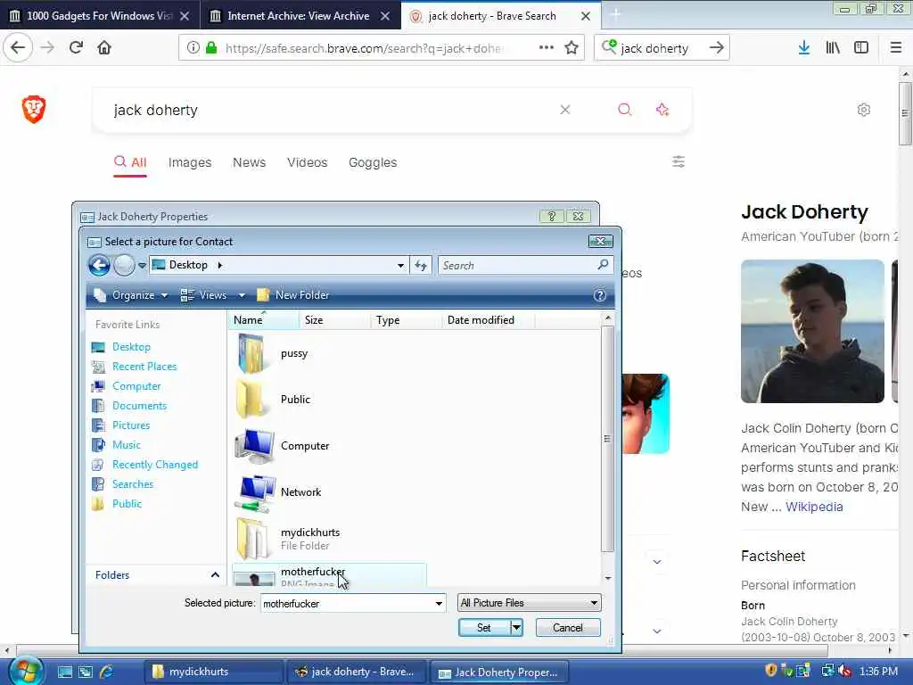This screenshot has height=685, width=913.
Task: Open the Organize menu
Action: pyautogui.click(x=131, y=295)
